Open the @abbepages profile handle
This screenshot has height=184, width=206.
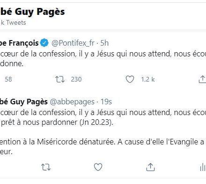click(x=72, y=102)
